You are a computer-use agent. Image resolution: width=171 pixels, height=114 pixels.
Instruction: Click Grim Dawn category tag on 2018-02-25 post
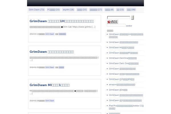(50, 67)
